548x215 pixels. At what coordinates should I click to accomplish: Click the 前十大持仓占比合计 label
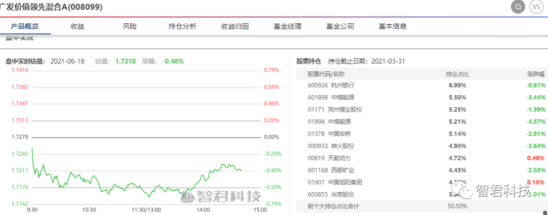pos(333,206)
